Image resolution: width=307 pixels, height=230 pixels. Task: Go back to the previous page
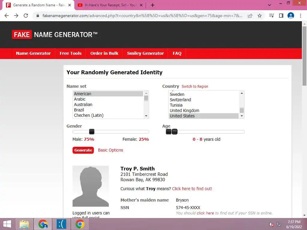coord(7,16)
